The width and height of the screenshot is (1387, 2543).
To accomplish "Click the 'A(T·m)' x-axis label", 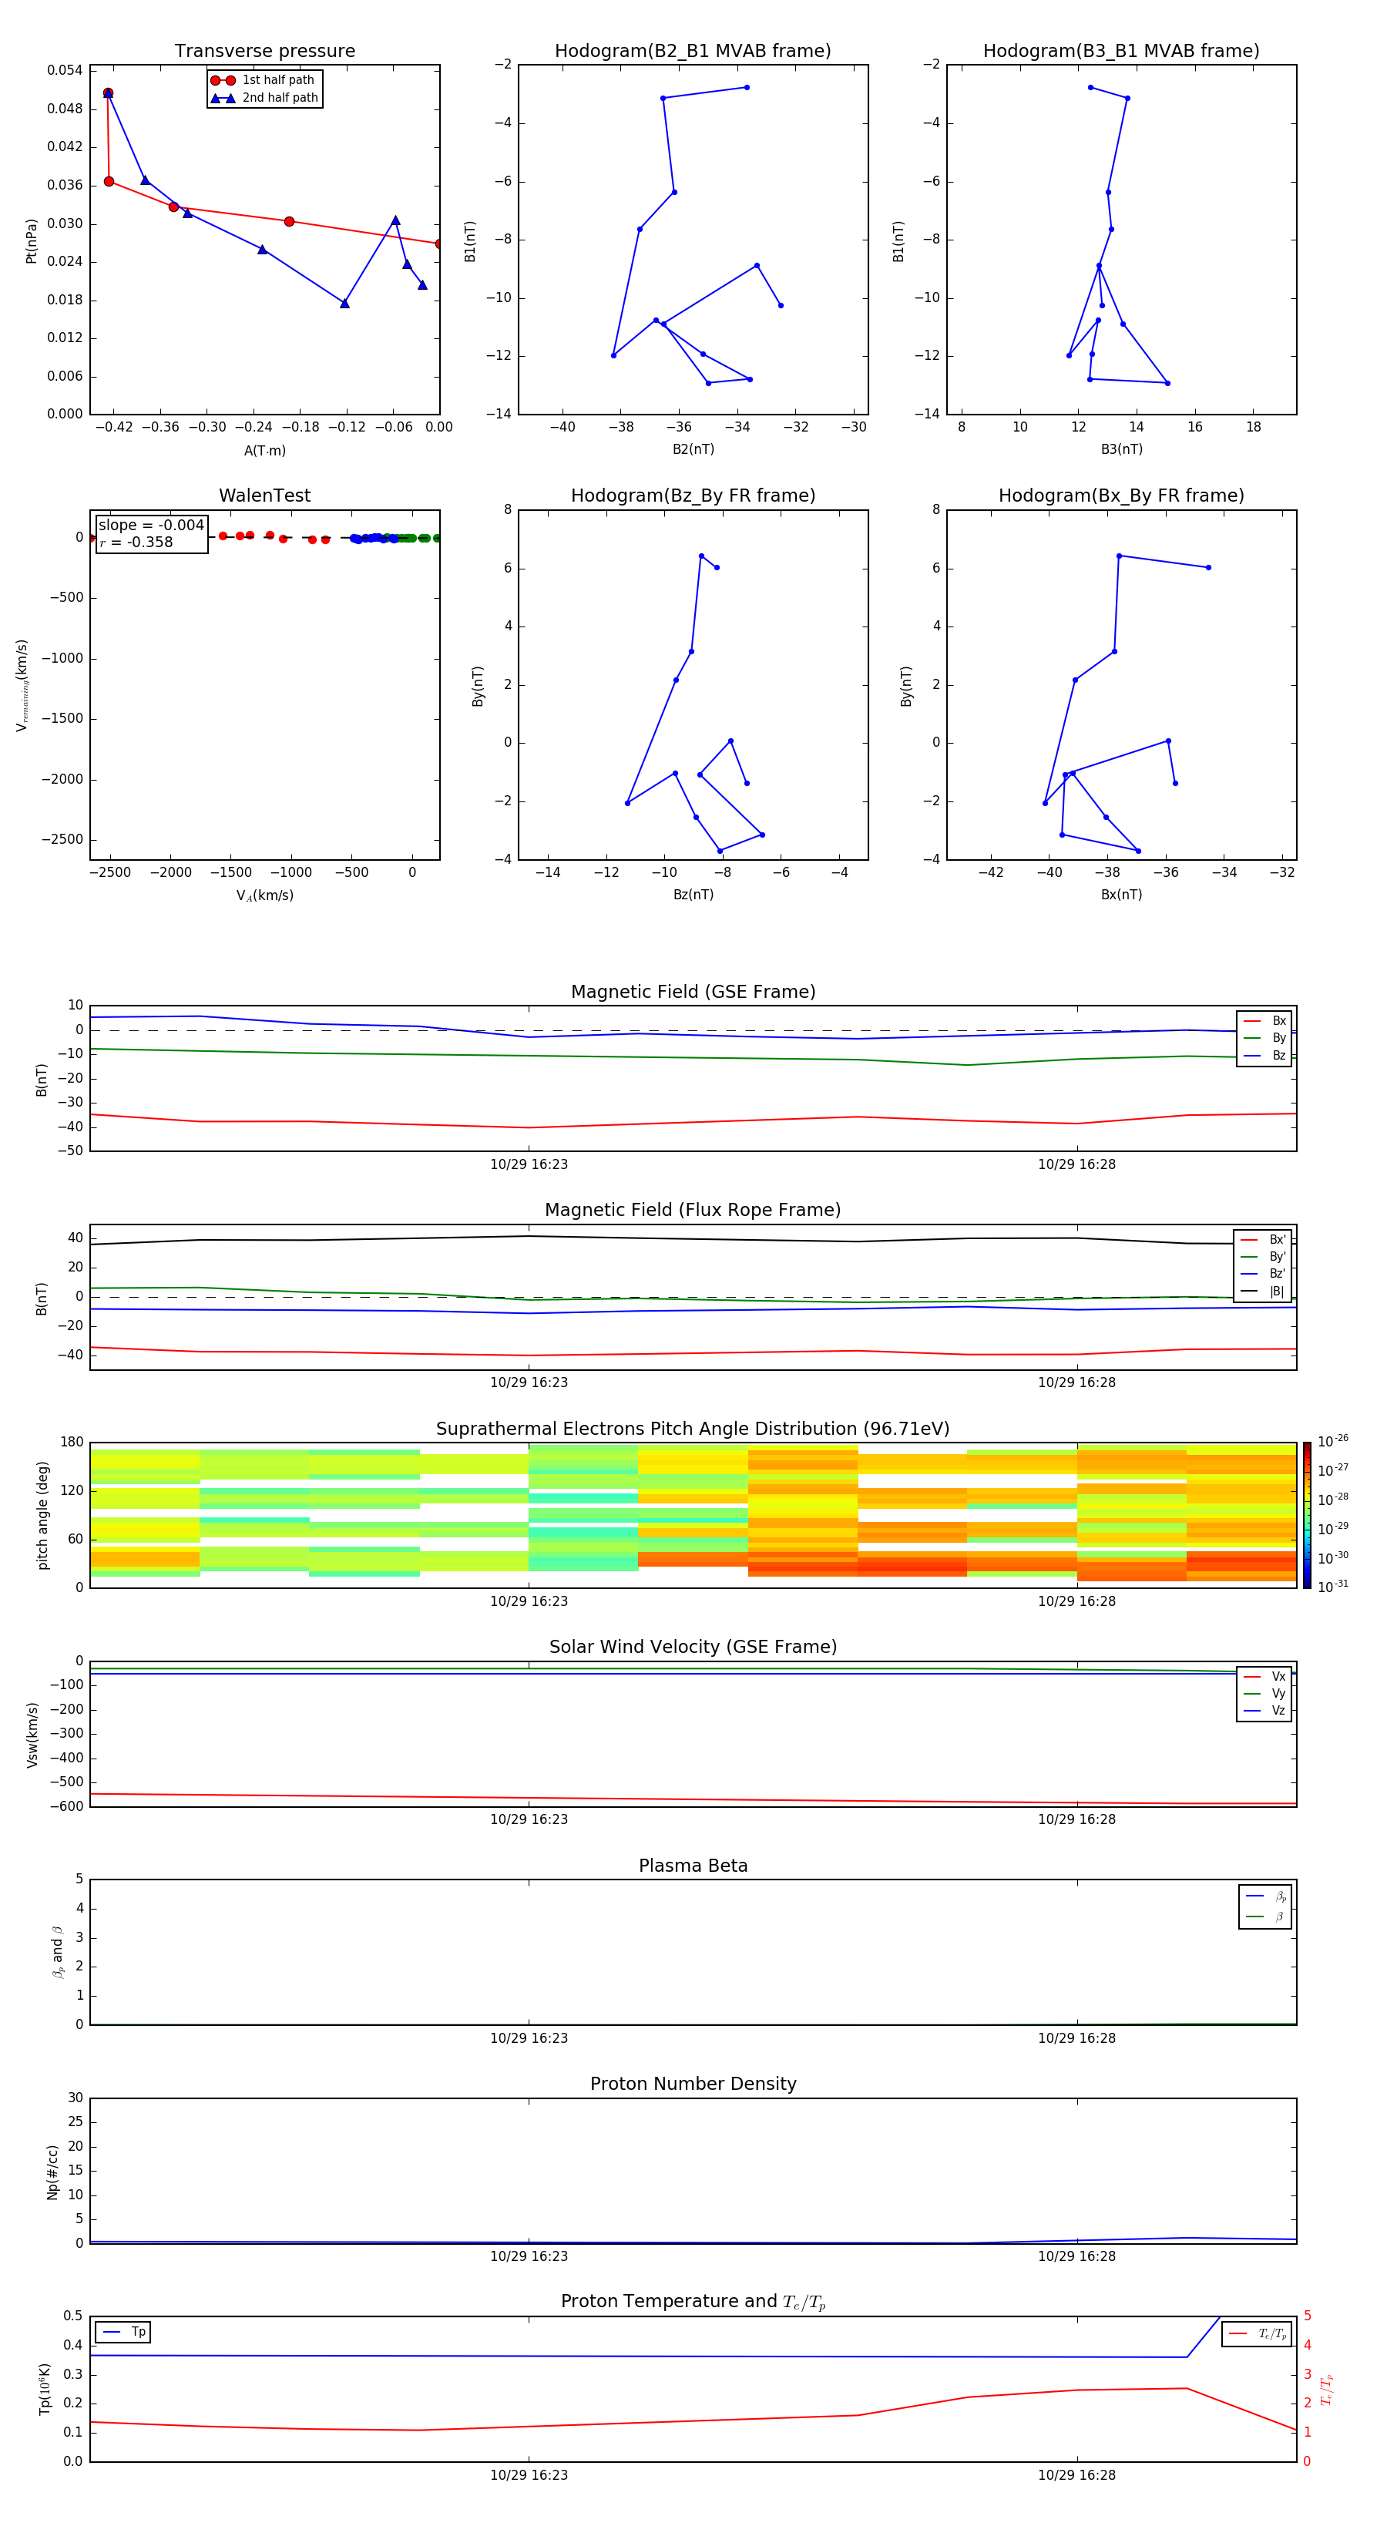I will 264,451.
